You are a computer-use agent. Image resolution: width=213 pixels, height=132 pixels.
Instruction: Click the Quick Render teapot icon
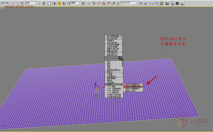point(182,4)
